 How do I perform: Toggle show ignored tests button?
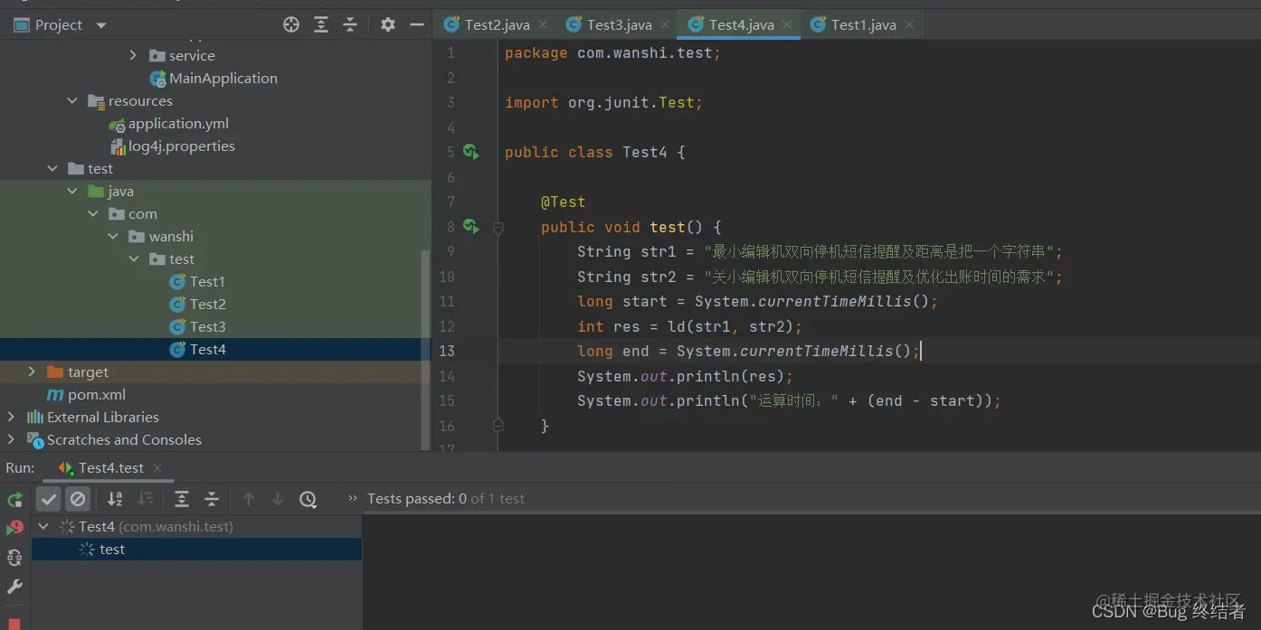78,499
